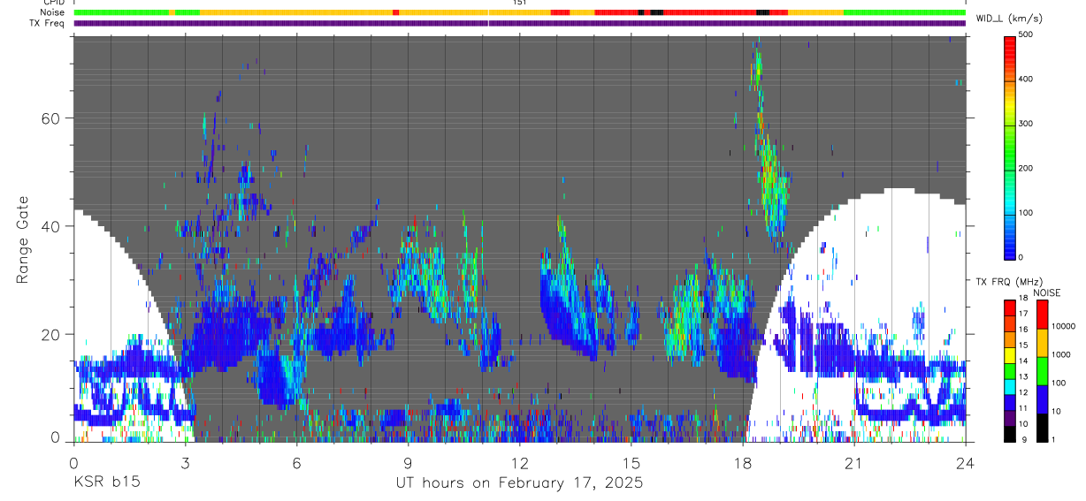Click UT hour tick 6
1086x501 pixels.
point(297,462)
